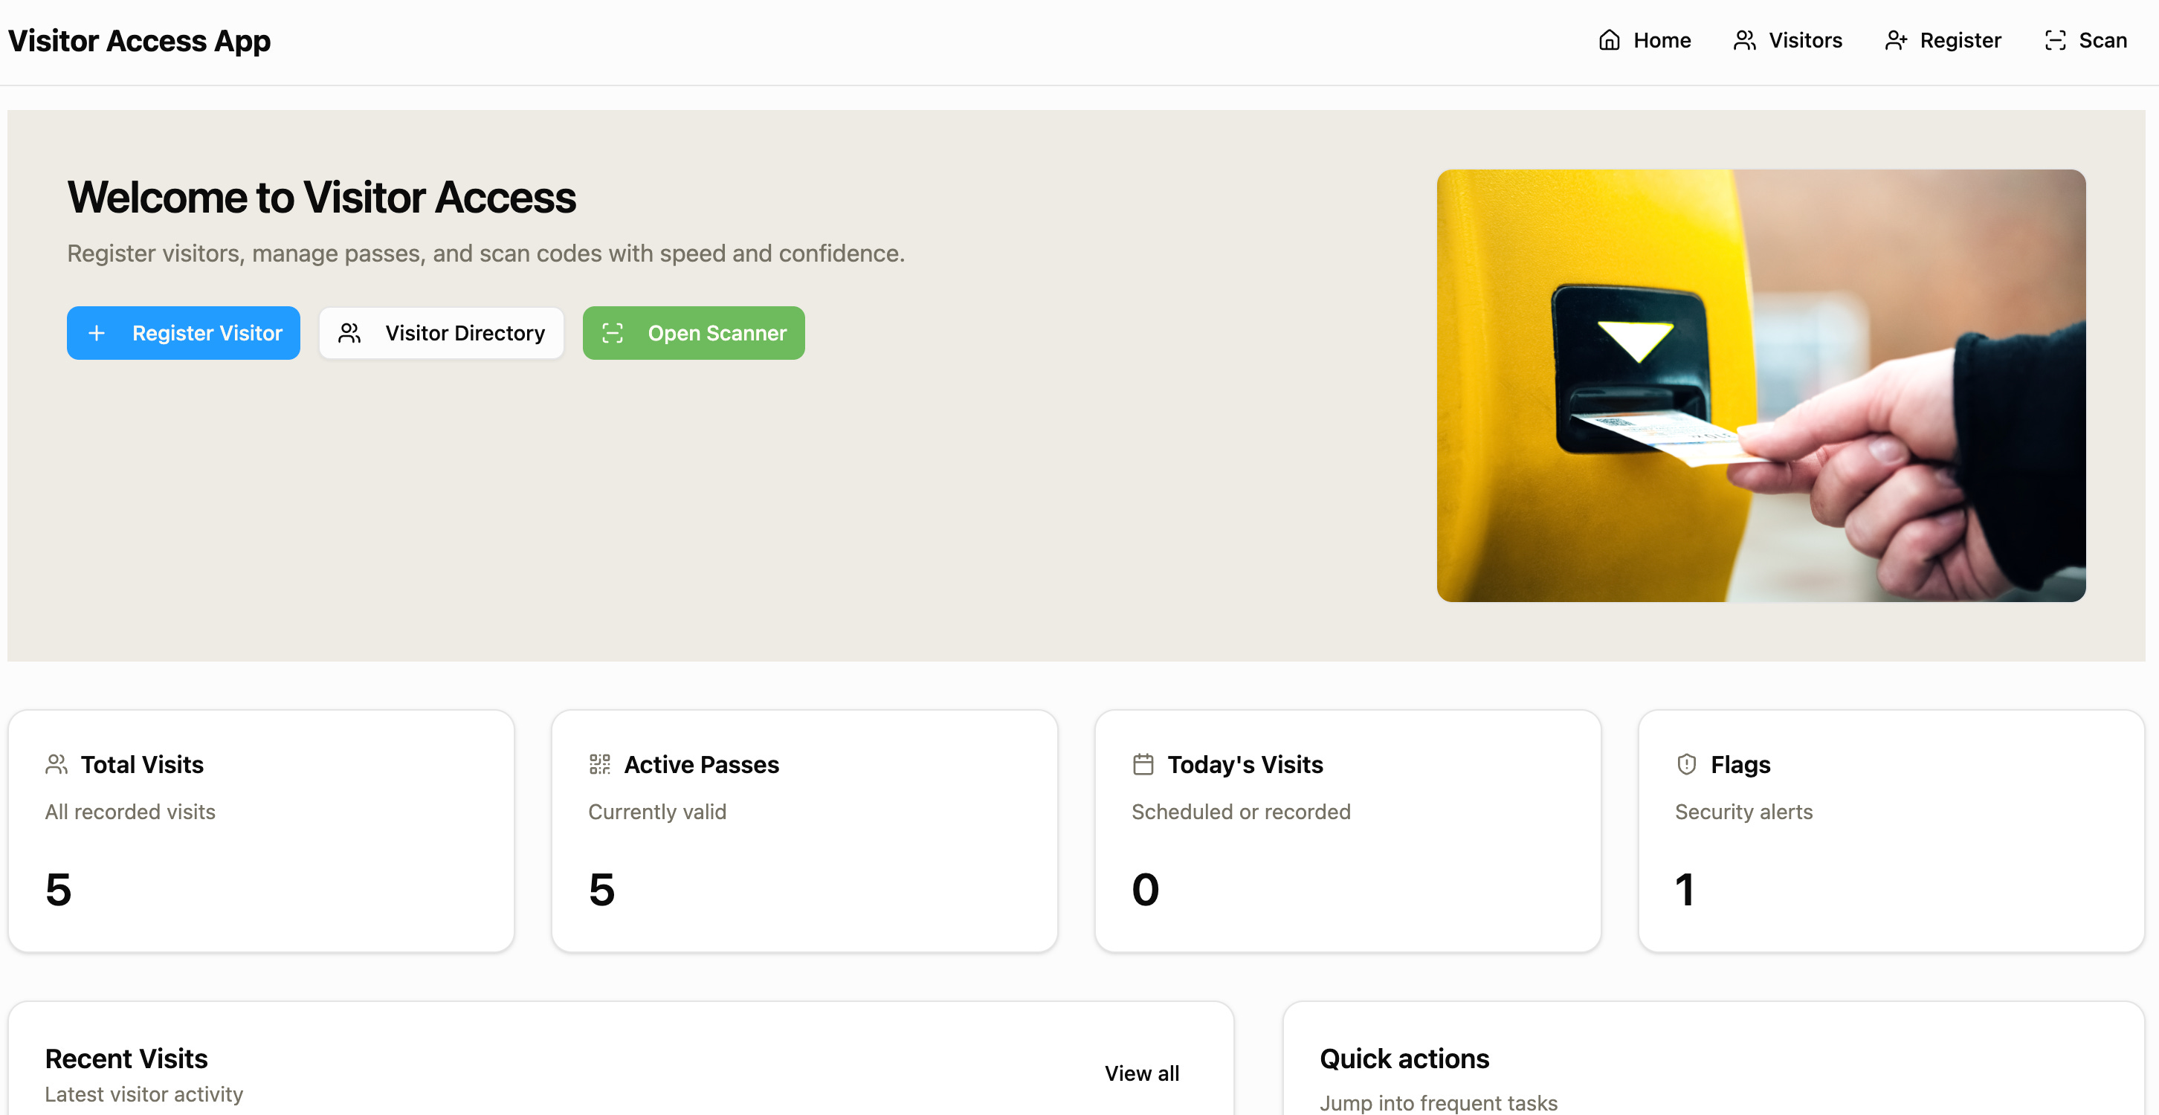
Task: Click the scanner icon on Open Scanner
Action: click(x=613, y=334)
